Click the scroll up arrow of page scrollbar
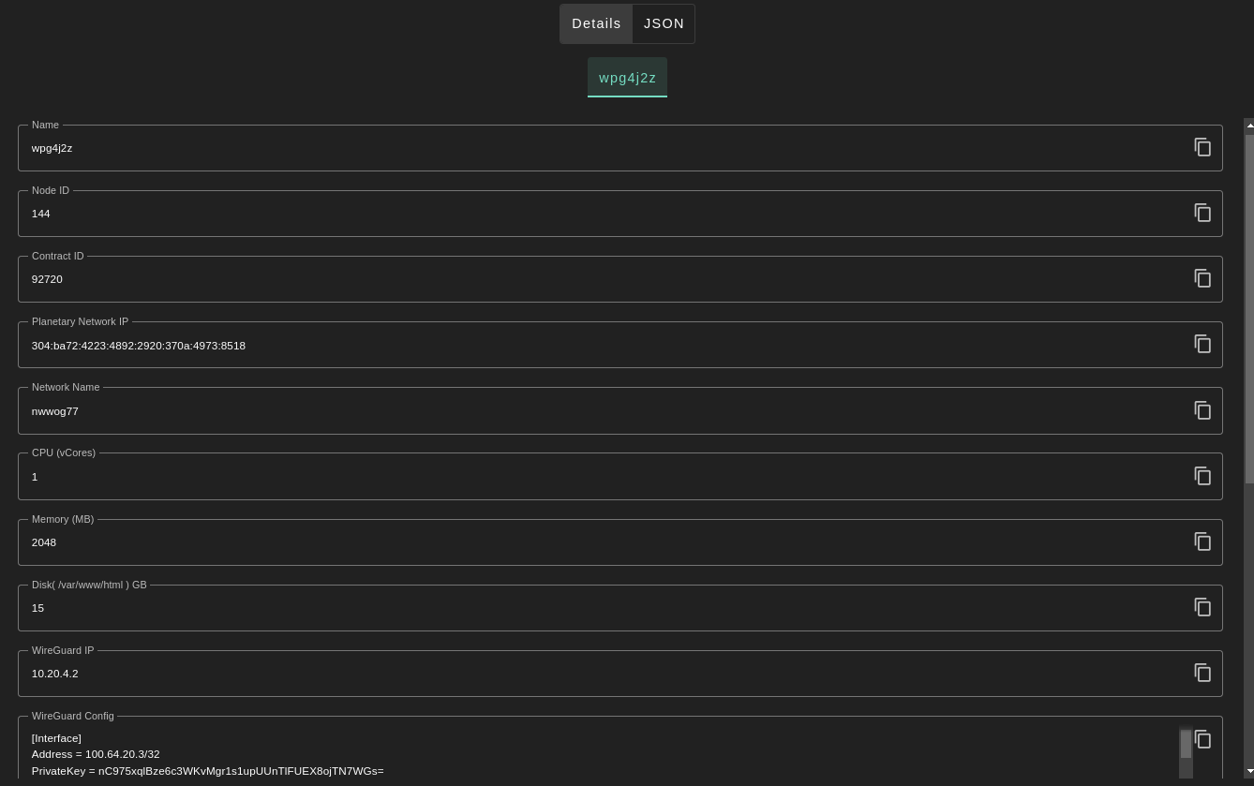The height and width of the screenshot is (786, 1254). (x=1248, y=126)
